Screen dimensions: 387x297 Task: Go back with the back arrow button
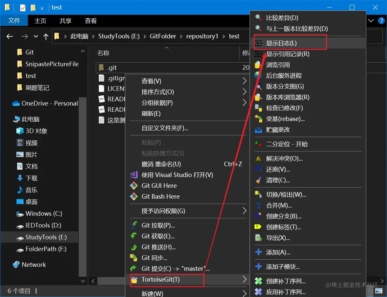coord(10,36)
